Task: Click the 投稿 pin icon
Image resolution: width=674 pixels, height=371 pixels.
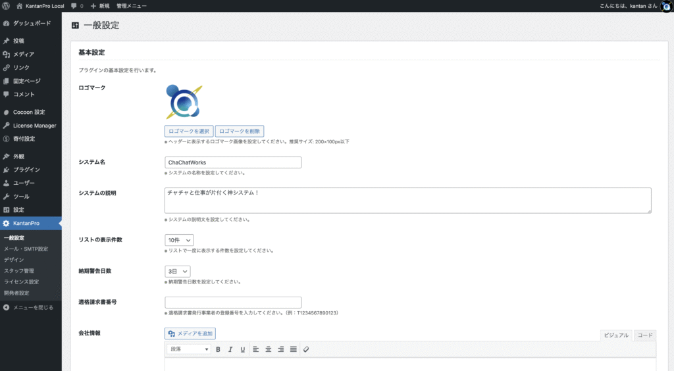Action: (6, 41)
